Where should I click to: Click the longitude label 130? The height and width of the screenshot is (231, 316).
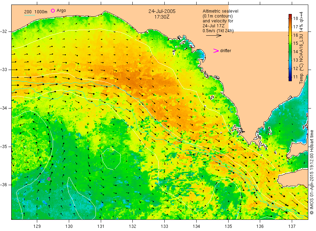point(69,226)
